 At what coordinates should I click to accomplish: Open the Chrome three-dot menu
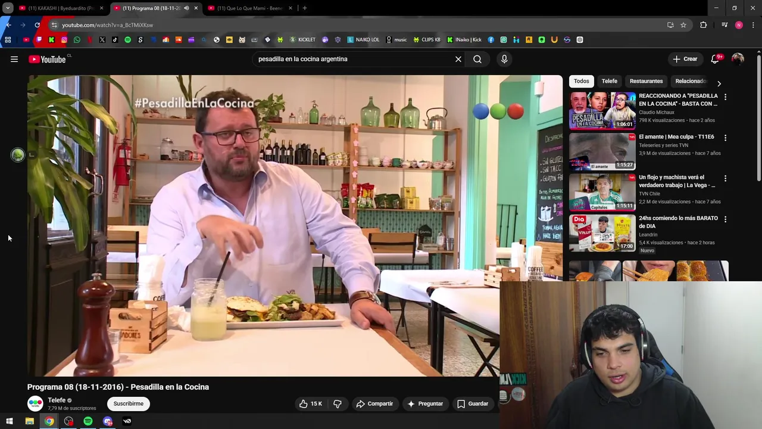754,25
